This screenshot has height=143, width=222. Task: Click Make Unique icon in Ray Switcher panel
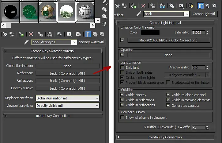(50, 34)
